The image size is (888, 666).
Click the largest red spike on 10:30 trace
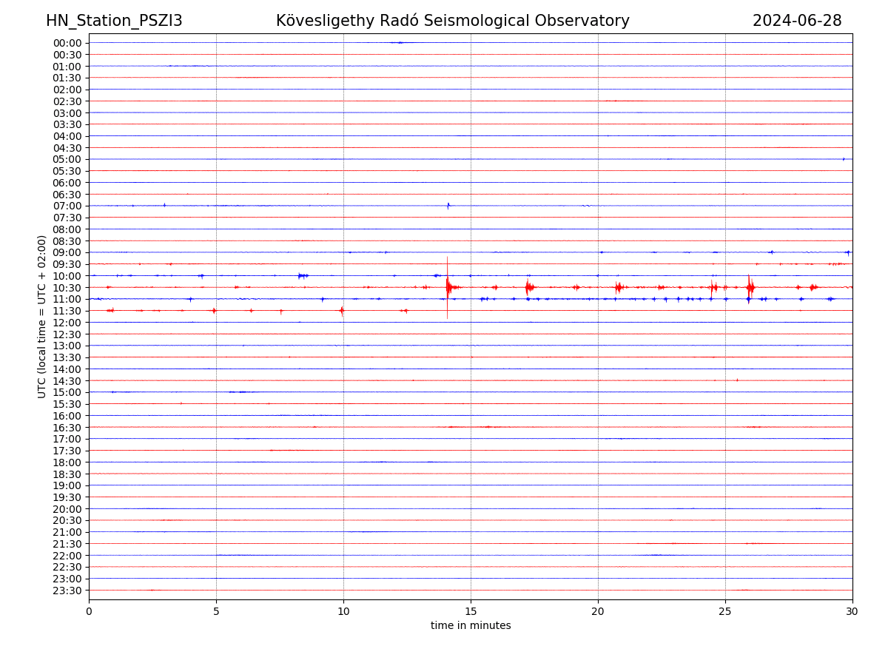coord(447,286)
